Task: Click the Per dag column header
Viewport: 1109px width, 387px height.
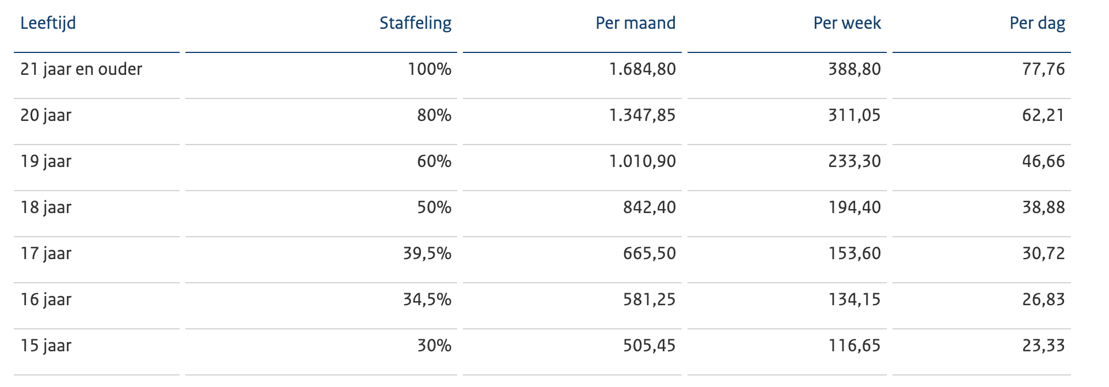Action: point(1037,23)
